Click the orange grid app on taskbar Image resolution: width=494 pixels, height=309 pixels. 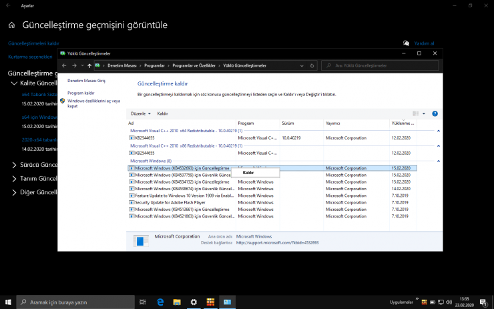[210, 302]
